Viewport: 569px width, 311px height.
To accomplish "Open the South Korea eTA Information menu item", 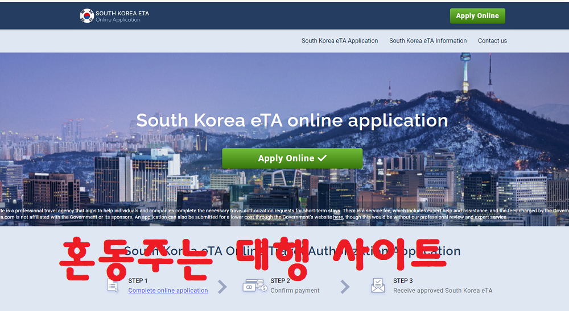I will 428,41.
